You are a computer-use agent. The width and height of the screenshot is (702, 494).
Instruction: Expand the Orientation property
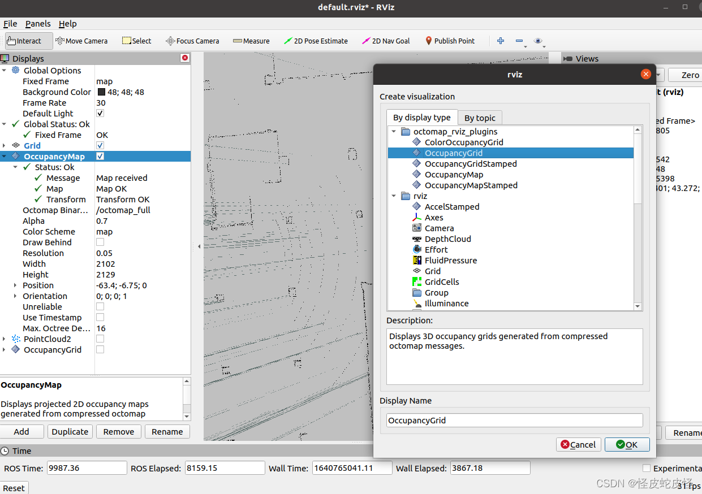(x=15, y=296)
